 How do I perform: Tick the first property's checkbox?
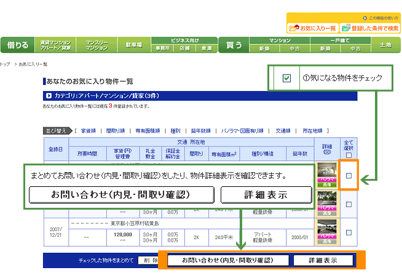[x=349, y=176]
